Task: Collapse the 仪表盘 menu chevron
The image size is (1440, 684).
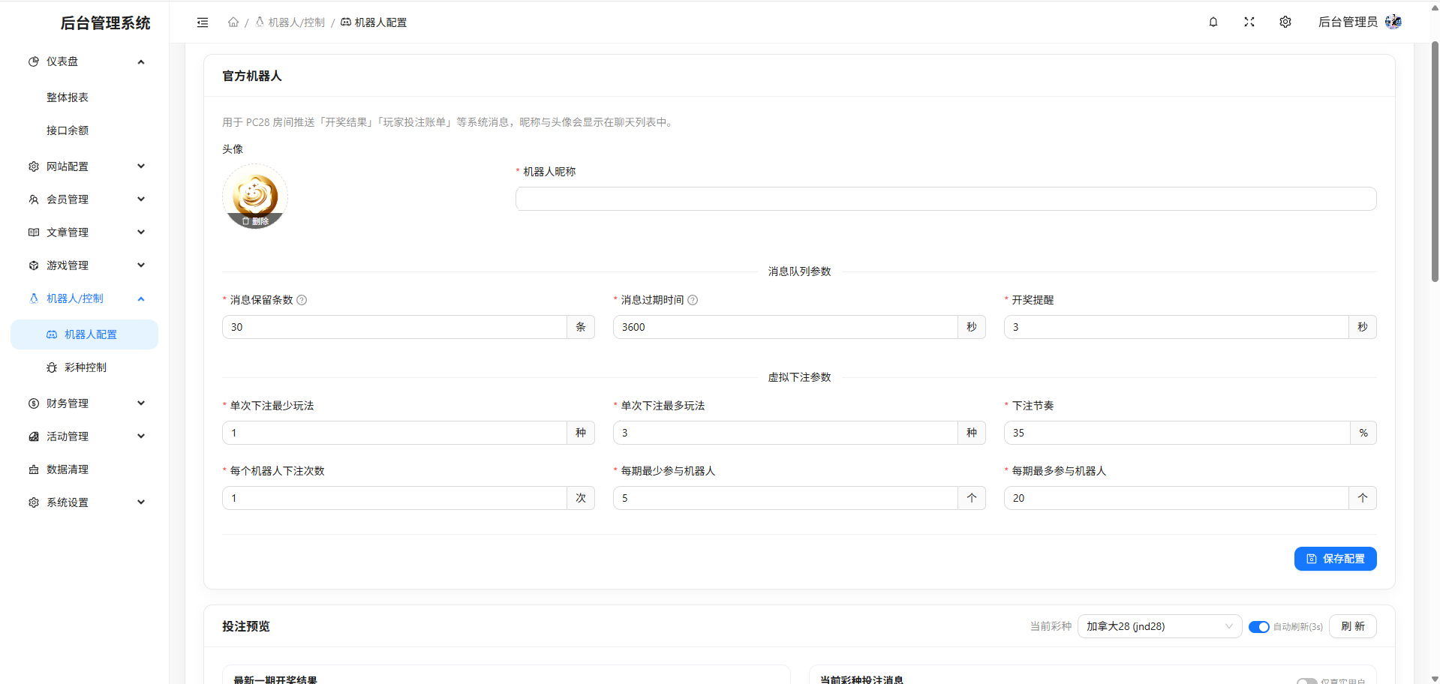Action: coord(141,61)
